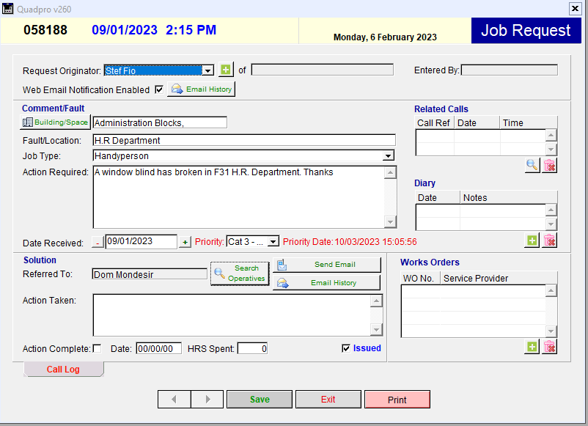
Task: Increase Date Received with plus stepper
Action: (185, 242)
